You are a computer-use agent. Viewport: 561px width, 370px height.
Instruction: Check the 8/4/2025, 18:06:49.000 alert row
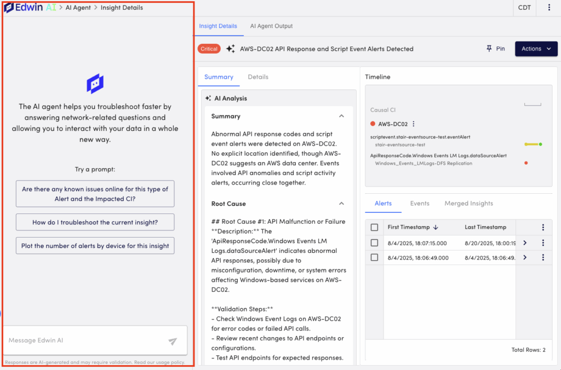[x=374, y=257]
